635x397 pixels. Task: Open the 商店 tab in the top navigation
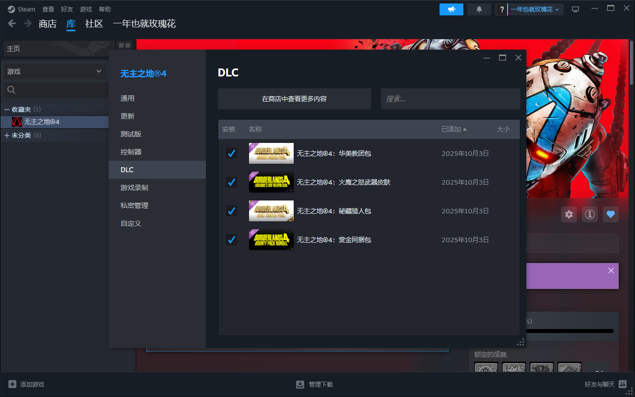pyautogui.click(x=48, y=24)
